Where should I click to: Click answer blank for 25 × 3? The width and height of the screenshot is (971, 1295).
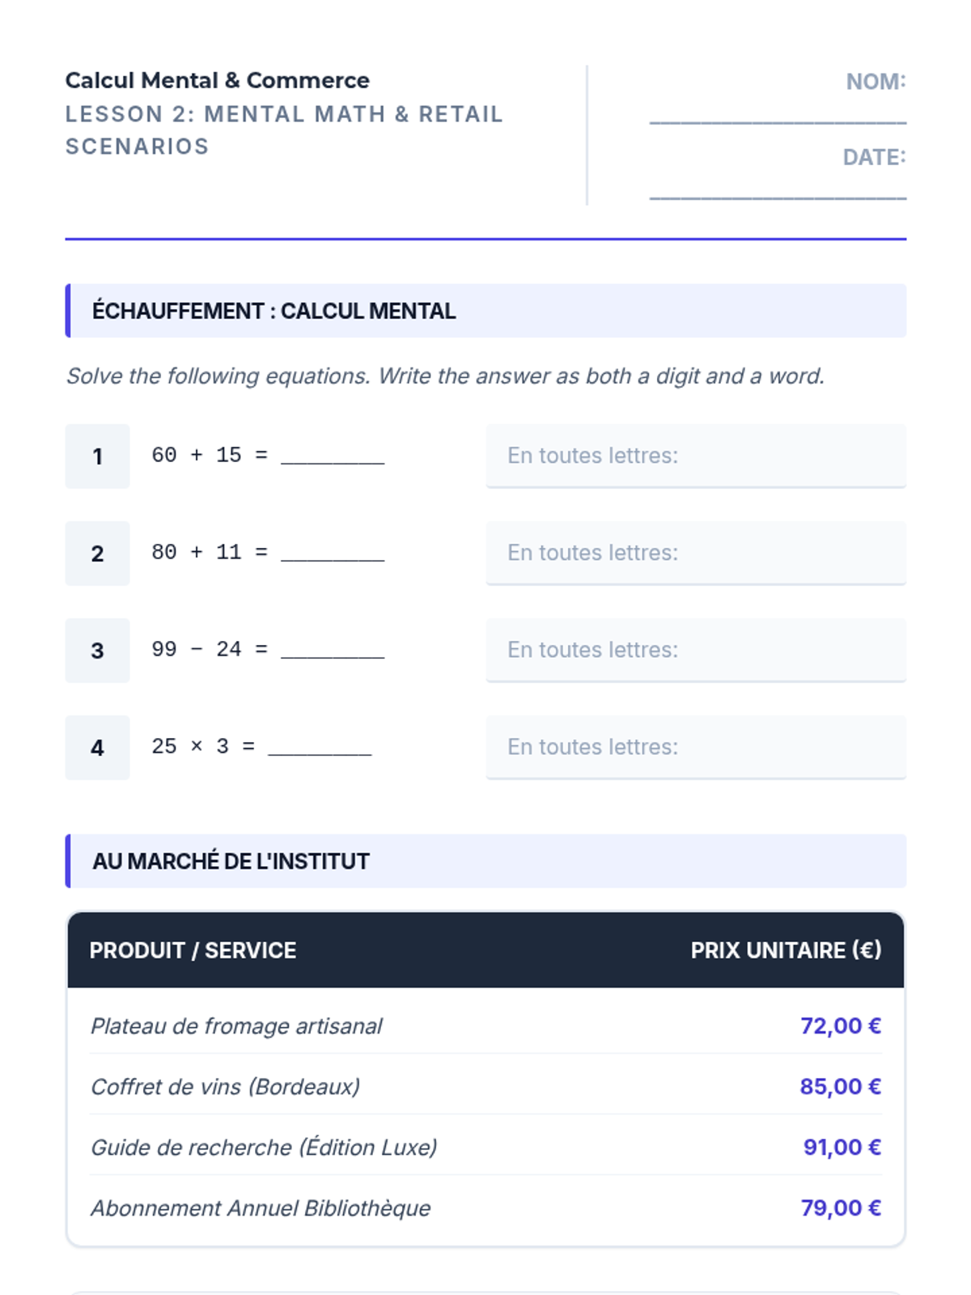coord(320,747)
